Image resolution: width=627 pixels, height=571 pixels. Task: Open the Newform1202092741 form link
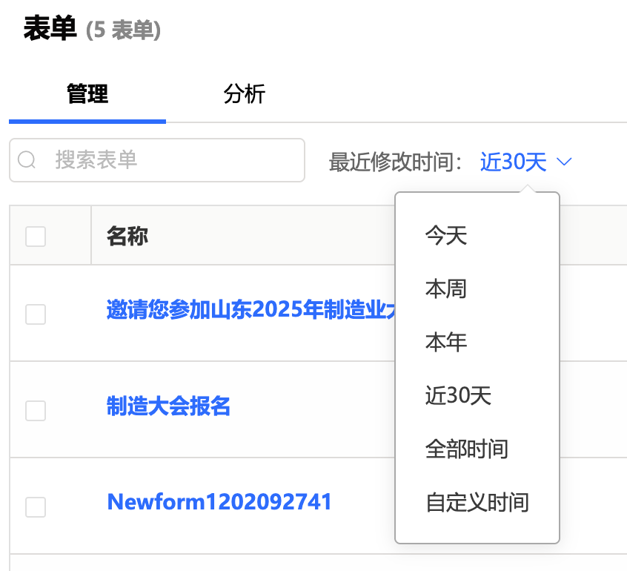click(x=219, y=503)
